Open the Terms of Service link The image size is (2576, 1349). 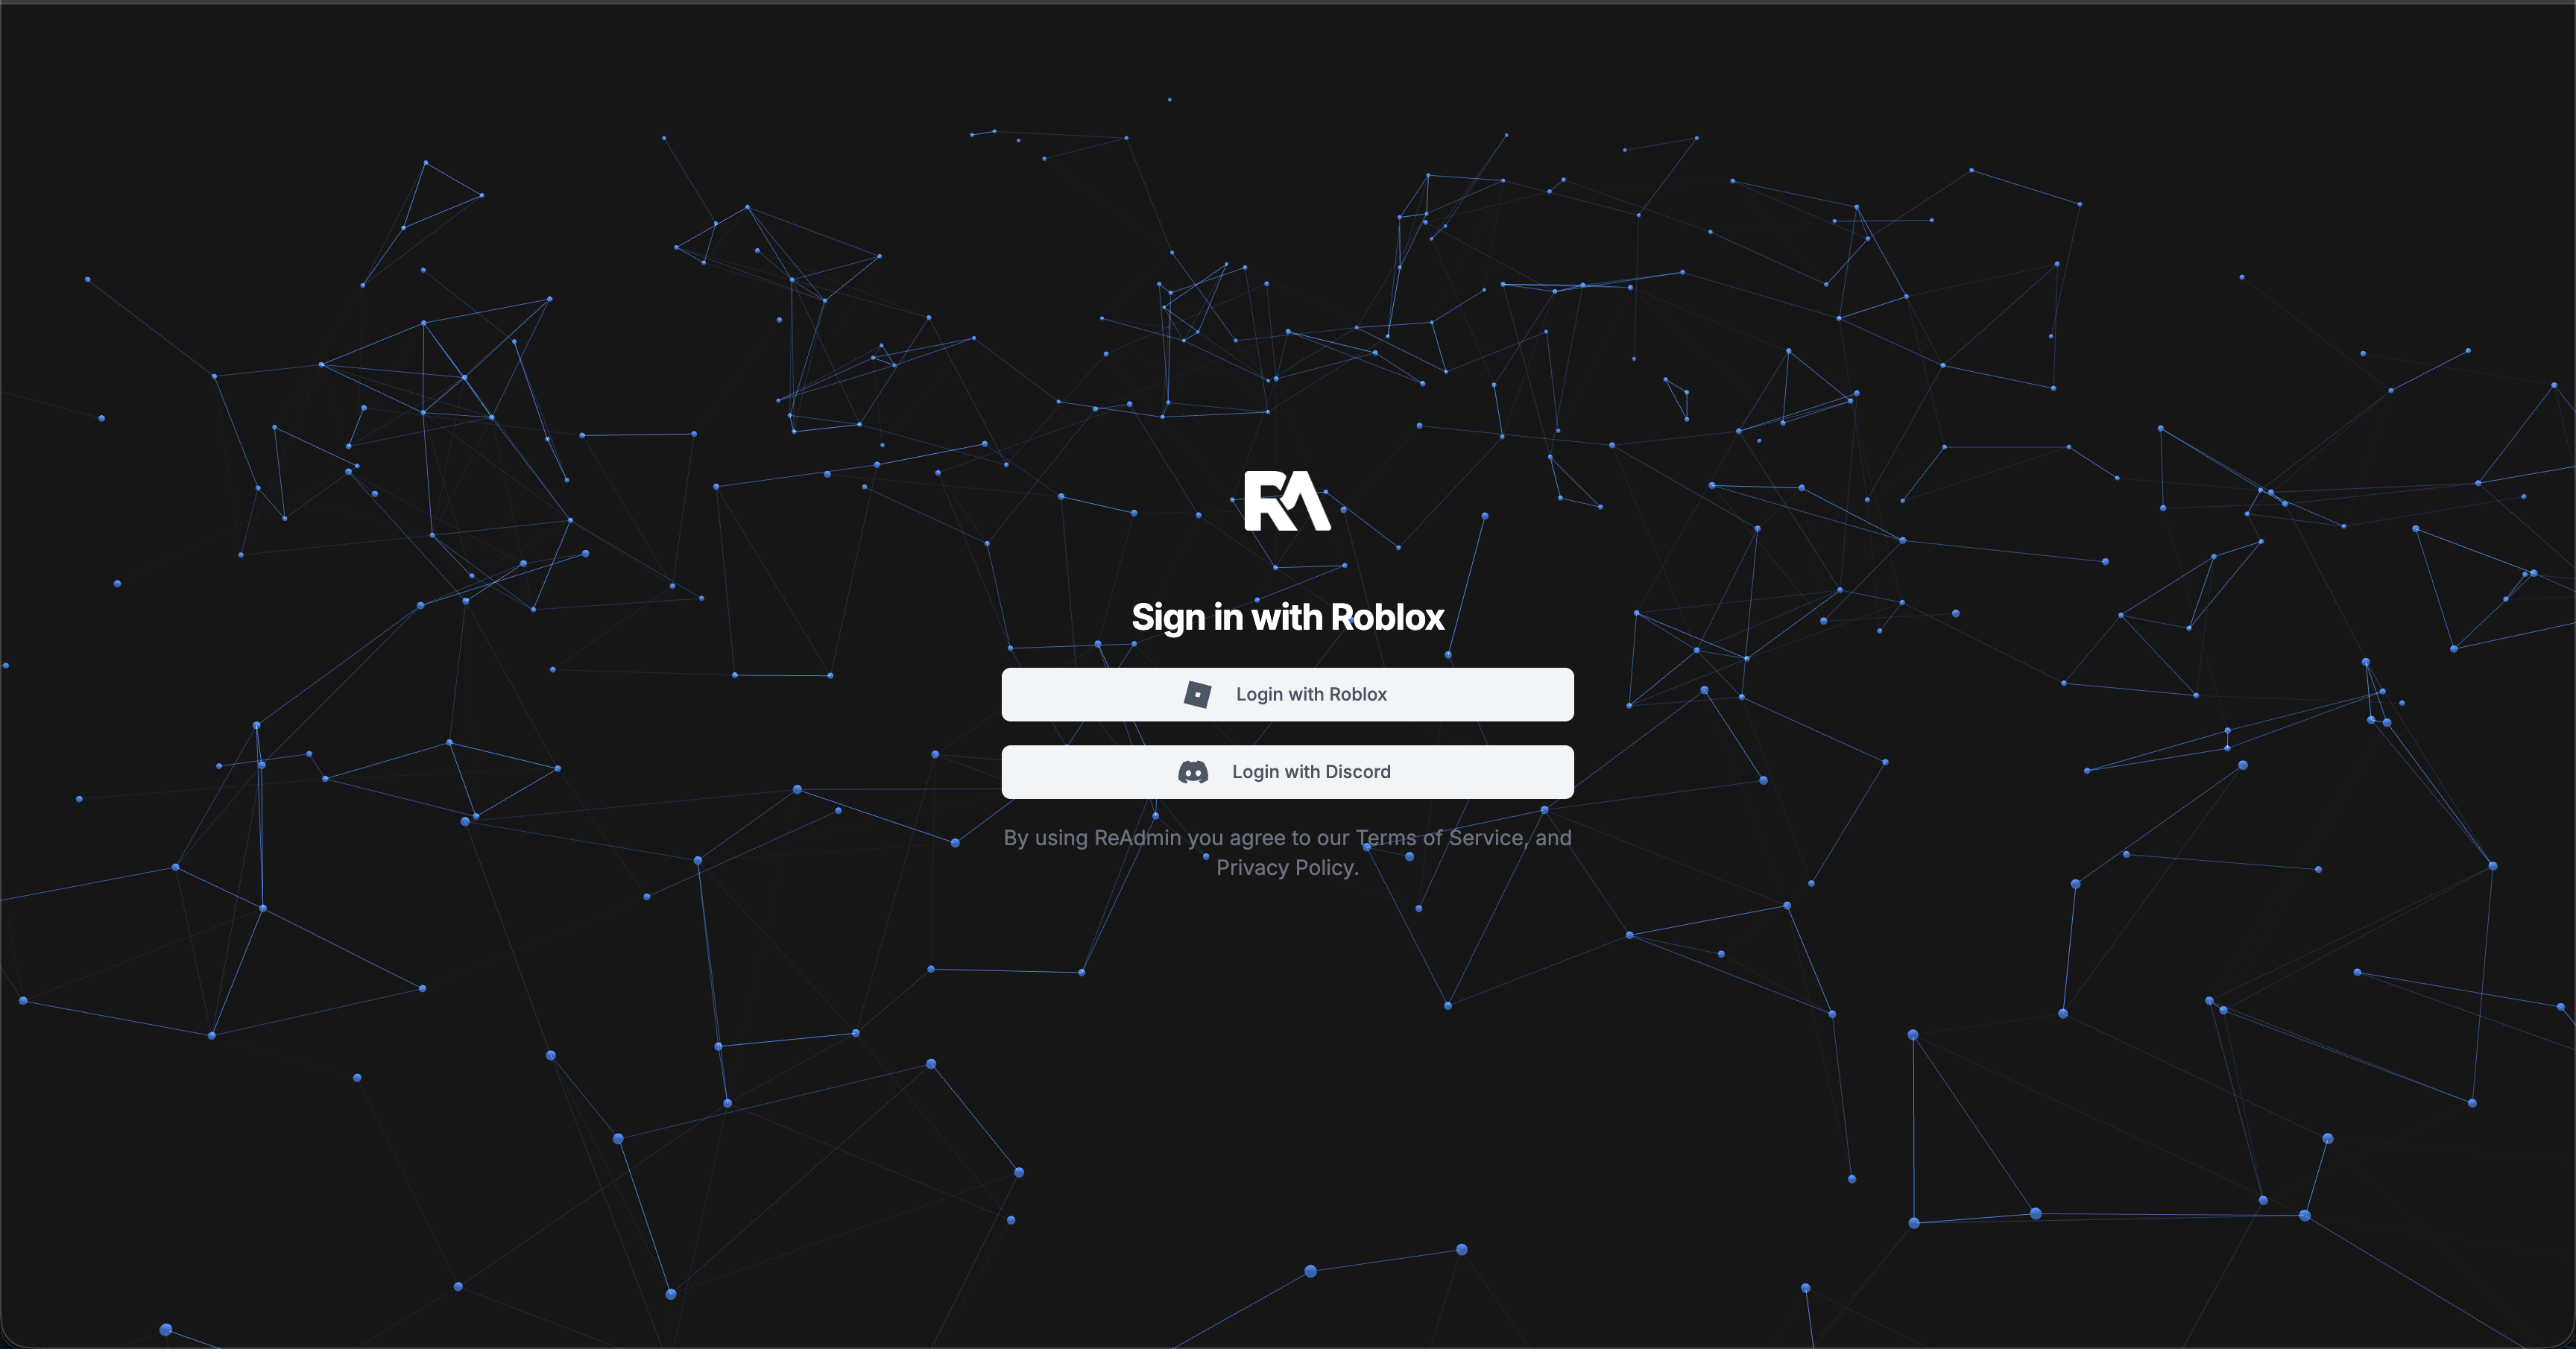(x=1439, y=838)
